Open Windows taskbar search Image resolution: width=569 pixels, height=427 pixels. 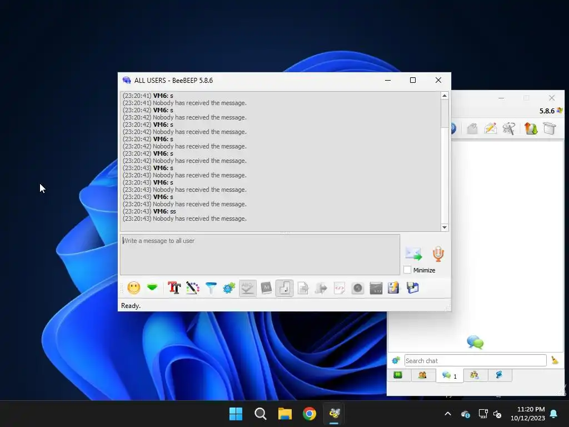coord(261,414)
